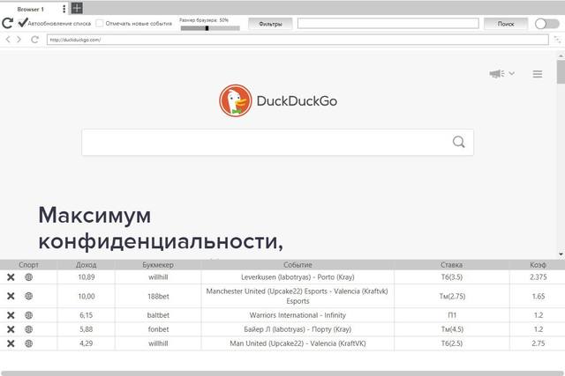Click the refresh list icon in top toolbar
This screenshot has width=565, height=376.
click(x=8, y=24)
